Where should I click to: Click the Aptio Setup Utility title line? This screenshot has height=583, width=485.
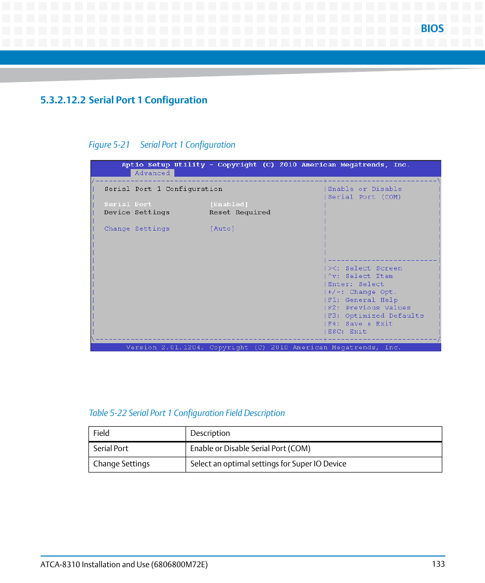click(x=265, y=164)
